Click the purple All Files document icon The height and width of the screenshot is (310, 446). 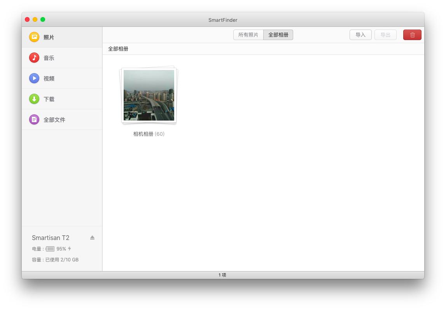(34, 119)
